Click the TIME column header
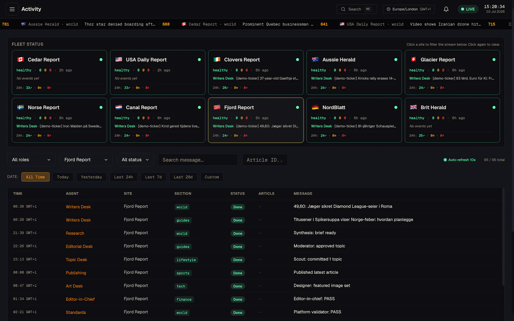 18,193
